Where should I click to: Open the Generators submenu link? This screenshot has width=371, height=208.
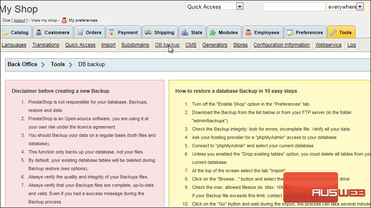(215, 45)
